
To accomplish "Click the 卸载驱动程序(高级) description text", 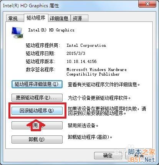I will pyautogui.click(x=90, y=137).
